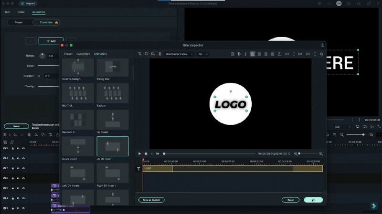Toggle the lock on track 8
This screenshot has height=214, width=382.
click(13, 158)
